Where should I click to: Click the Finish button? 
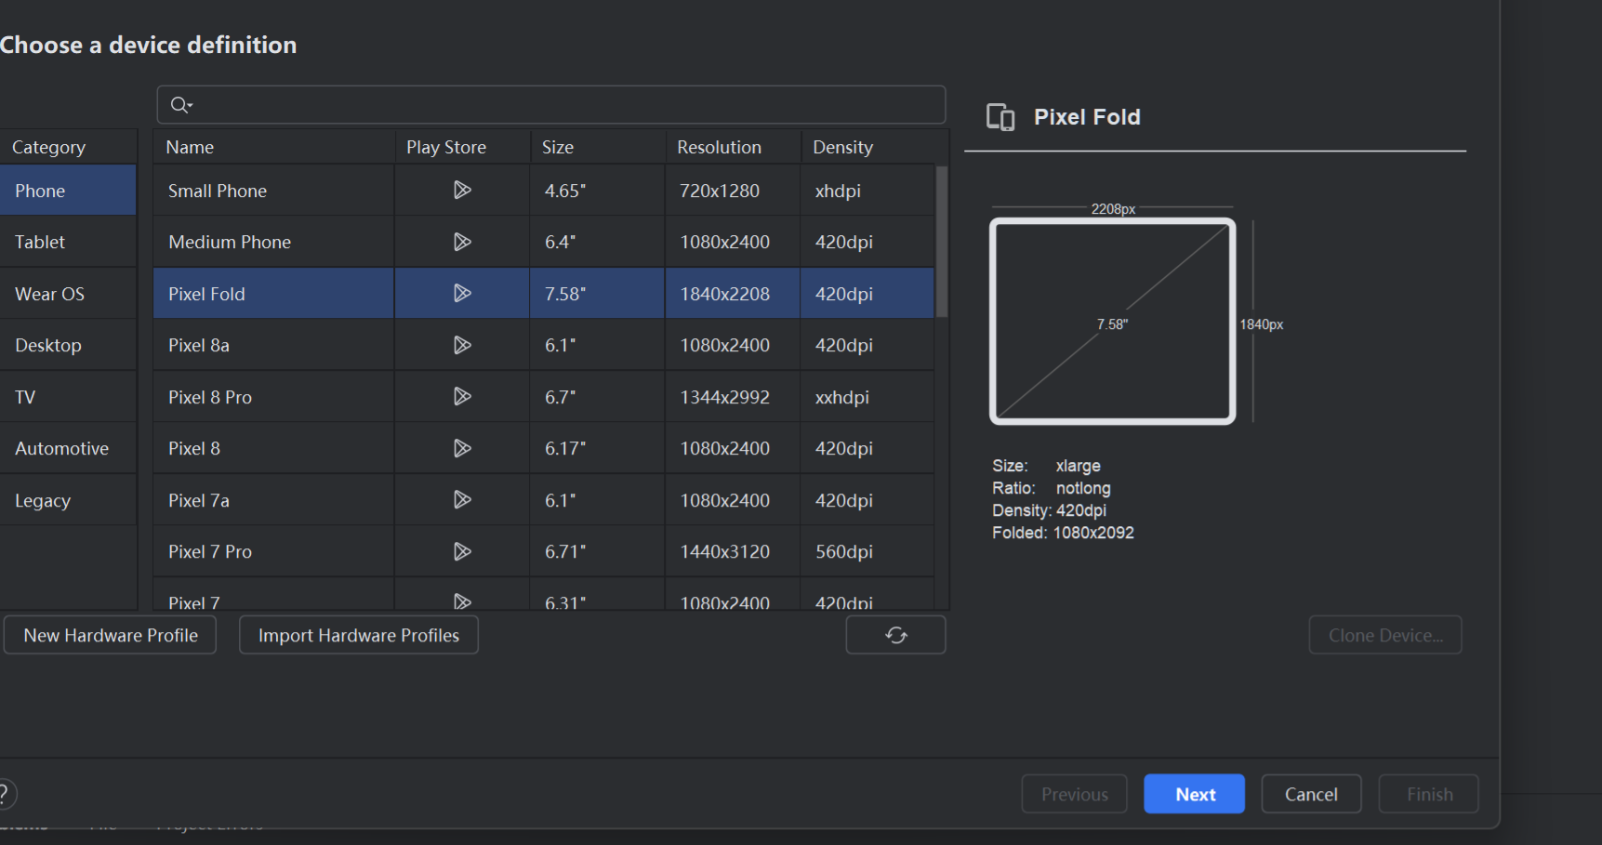(x=1429, y=794)
